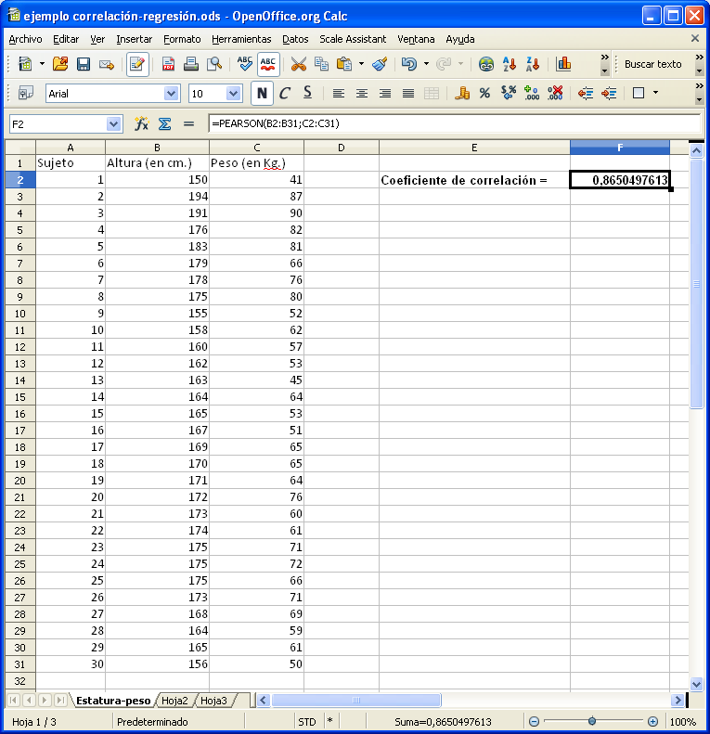Open the font name dropdown
Viewport: 710px width, 734px height.
tap(171, 93)
